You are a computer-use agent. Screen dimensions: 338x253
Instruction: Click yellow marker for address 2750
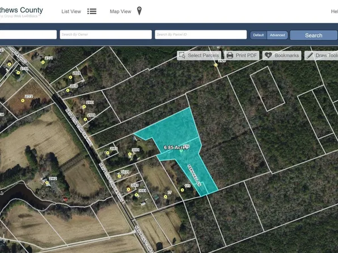(x=18, y=73)
